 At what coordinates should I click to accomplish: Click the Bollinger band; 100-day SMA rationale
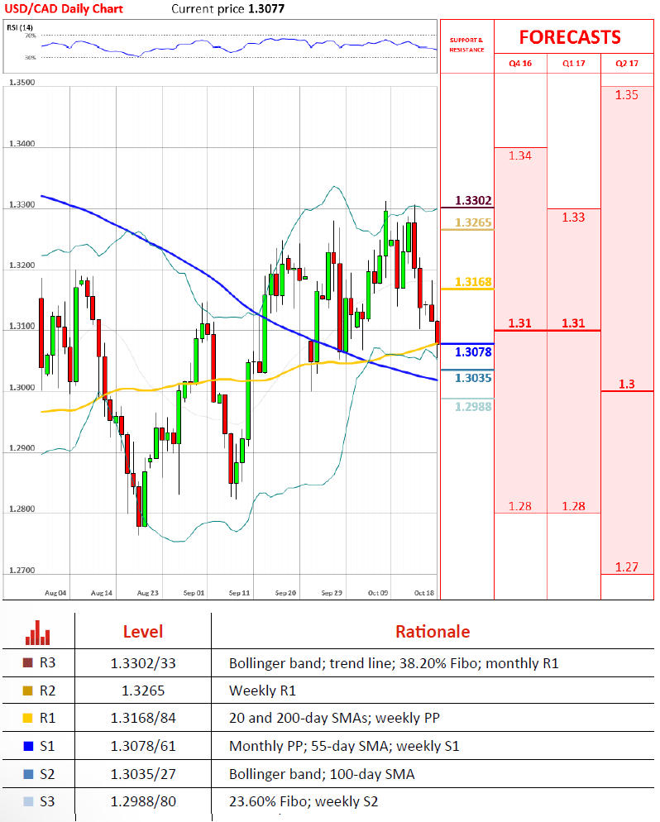pos(322,774)
